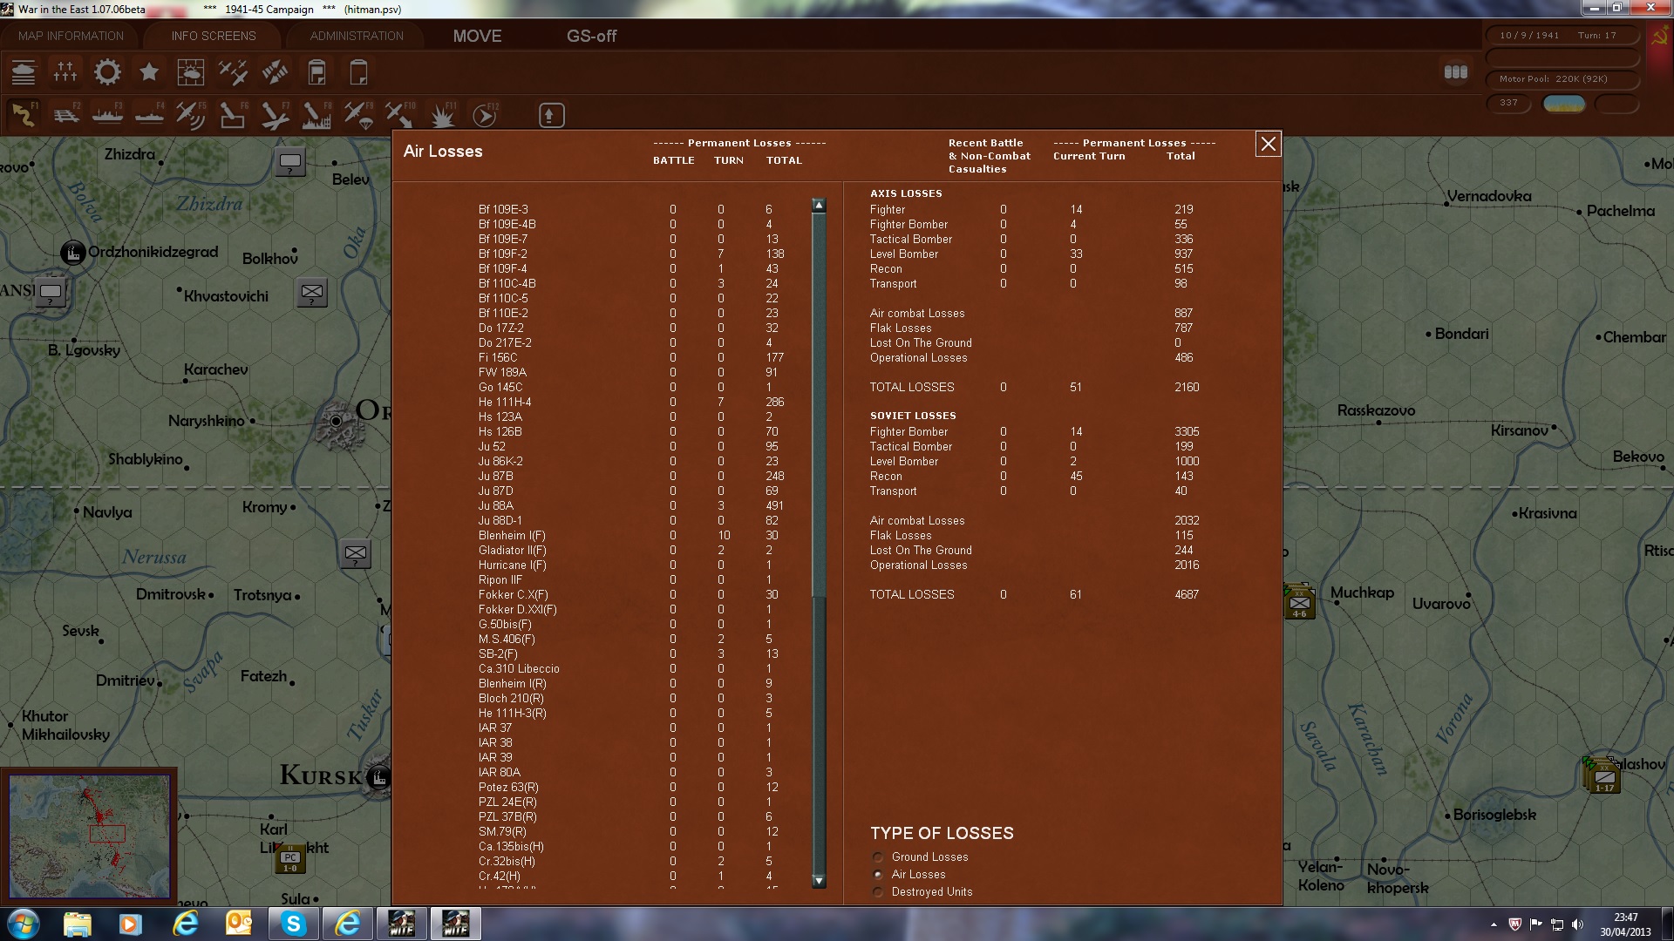Click F12 end turn arrow
Screen dimensions: 1674x941
[x=484, y=115]
